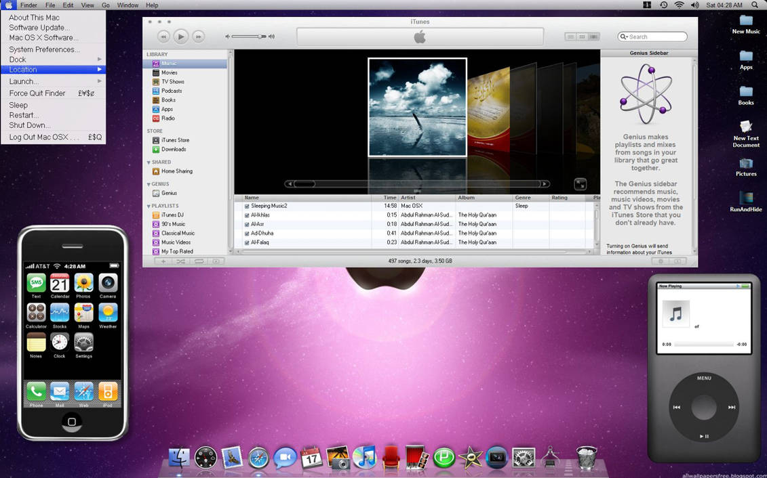The image size is (767, 478).
Task: Uncheck the song Sleeping Music2
Action: pyautogui.click(x=247, y=206)
